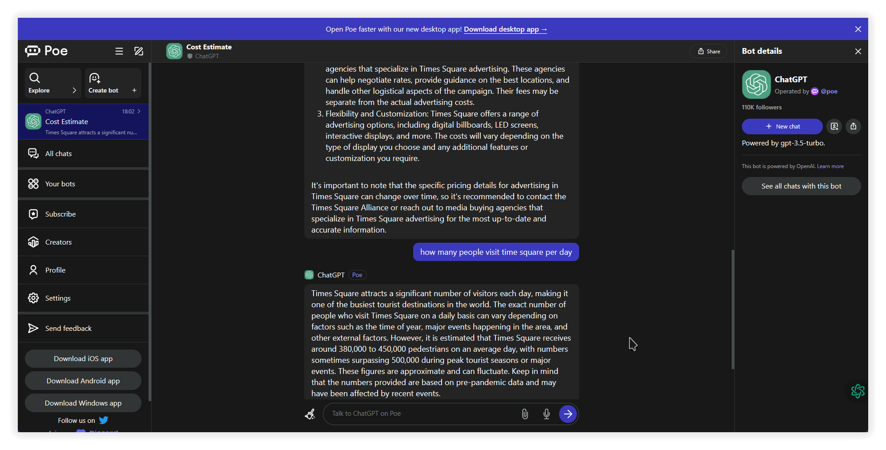Image resolution: width=886 pixels, height=450 pixels.
Task: Click the Subscribe star badge icon
Action: [x=33, y=214]
